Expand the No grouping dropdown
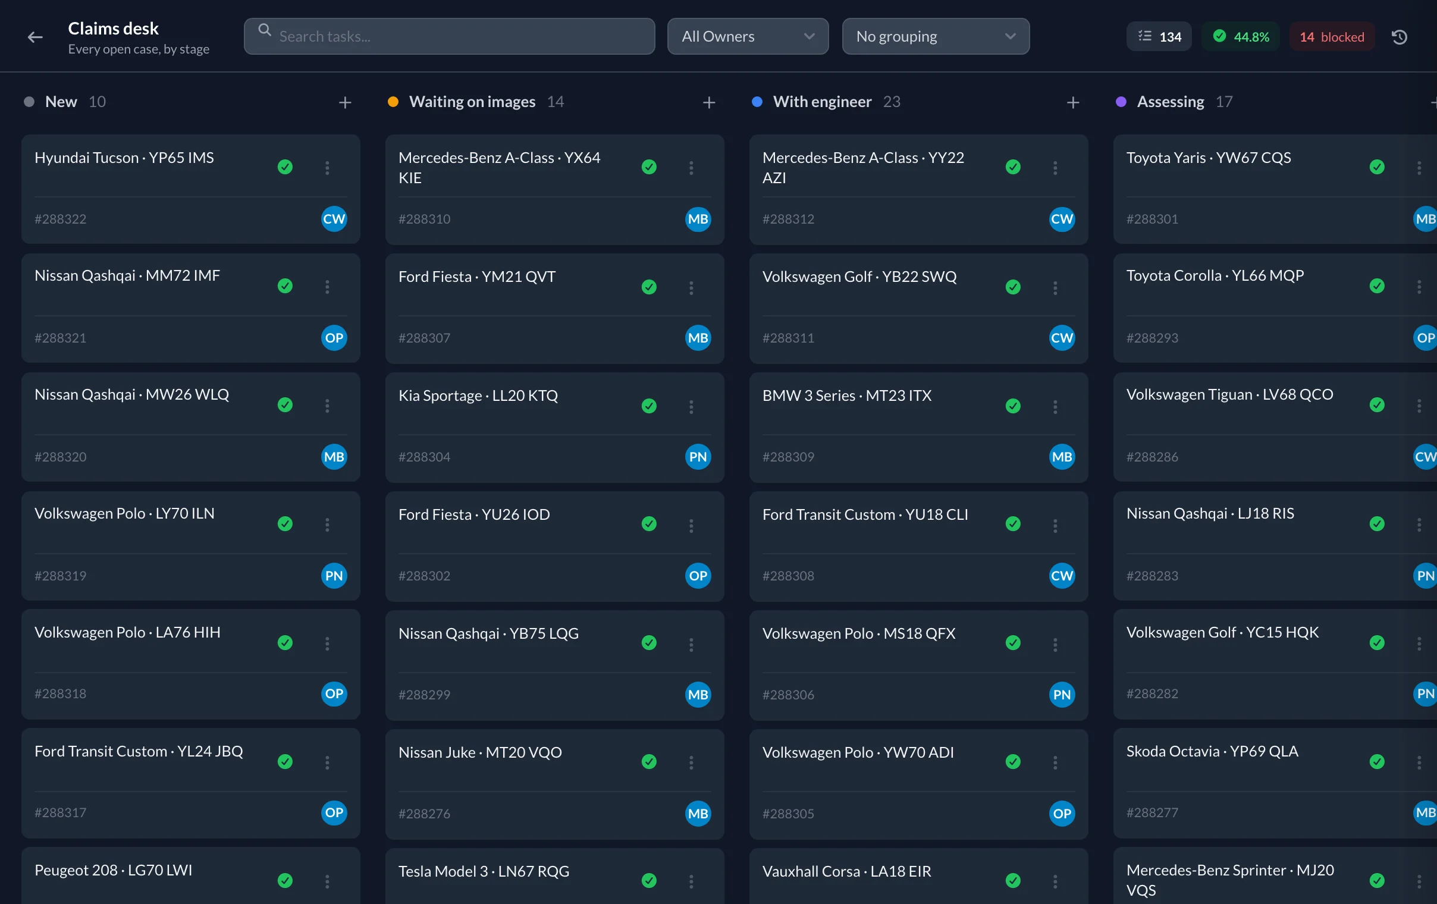 [936, 36]
